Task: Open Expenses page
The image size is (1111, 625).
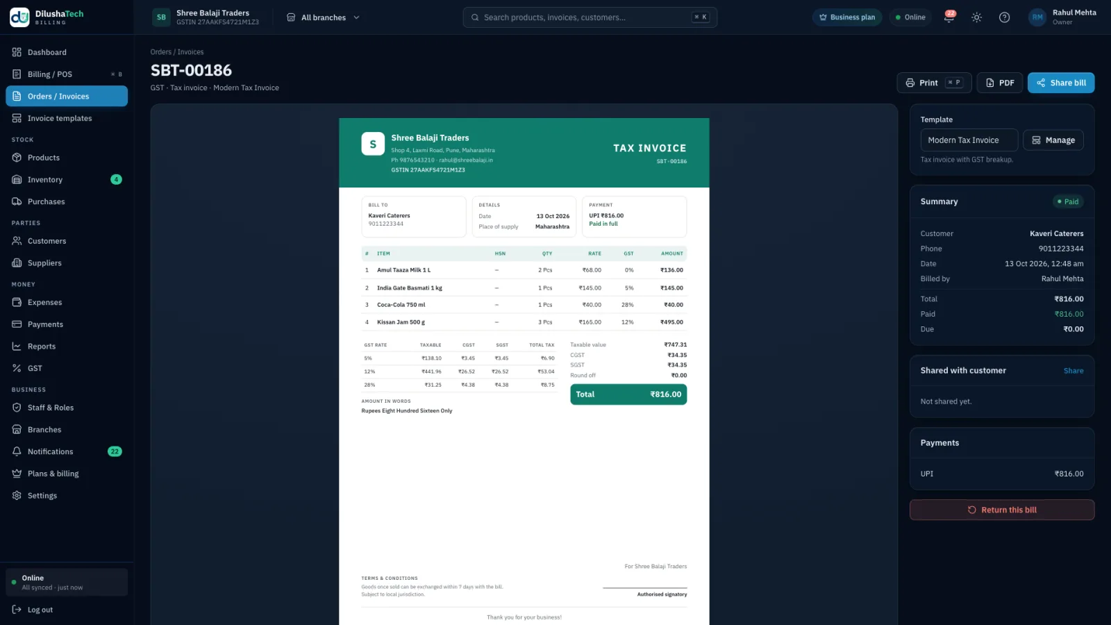Action: tap(67, 303)
